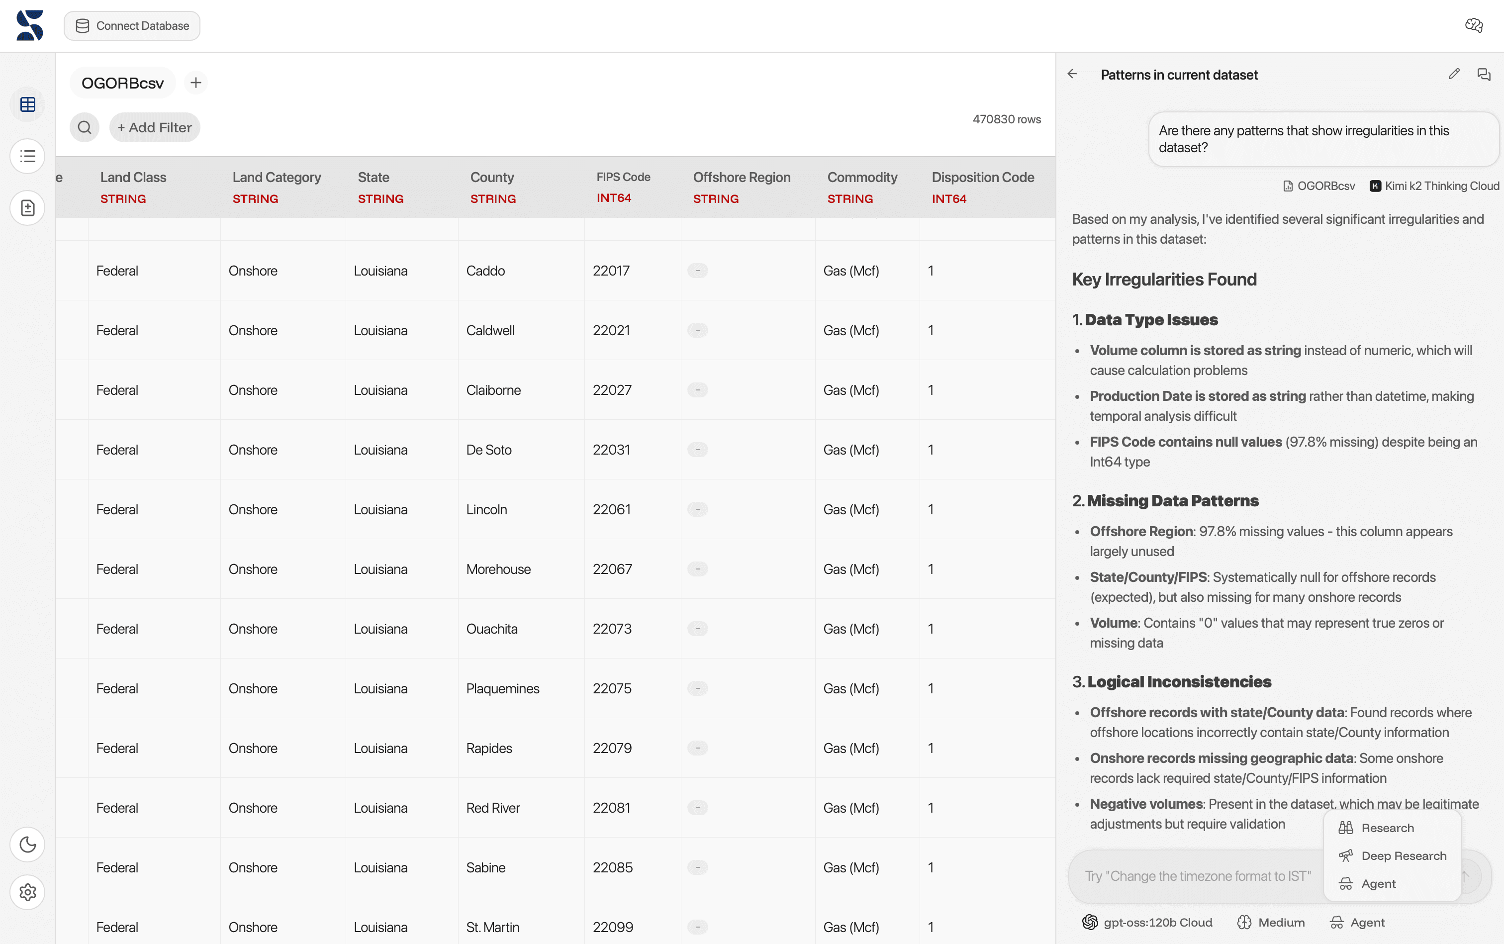Image resolution: width=1504 pixels, height=944 pixels.
Task: Click the Add Filter button
Action: [154, 127]
